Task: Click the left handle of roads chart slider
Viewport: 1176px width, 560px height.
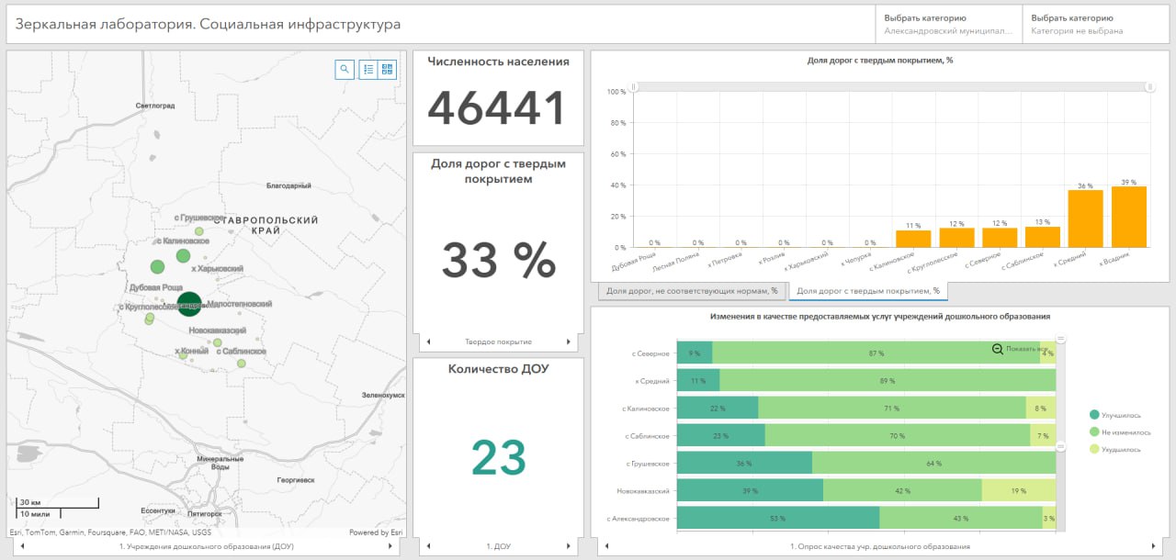Action: click(x=634, y=86)
